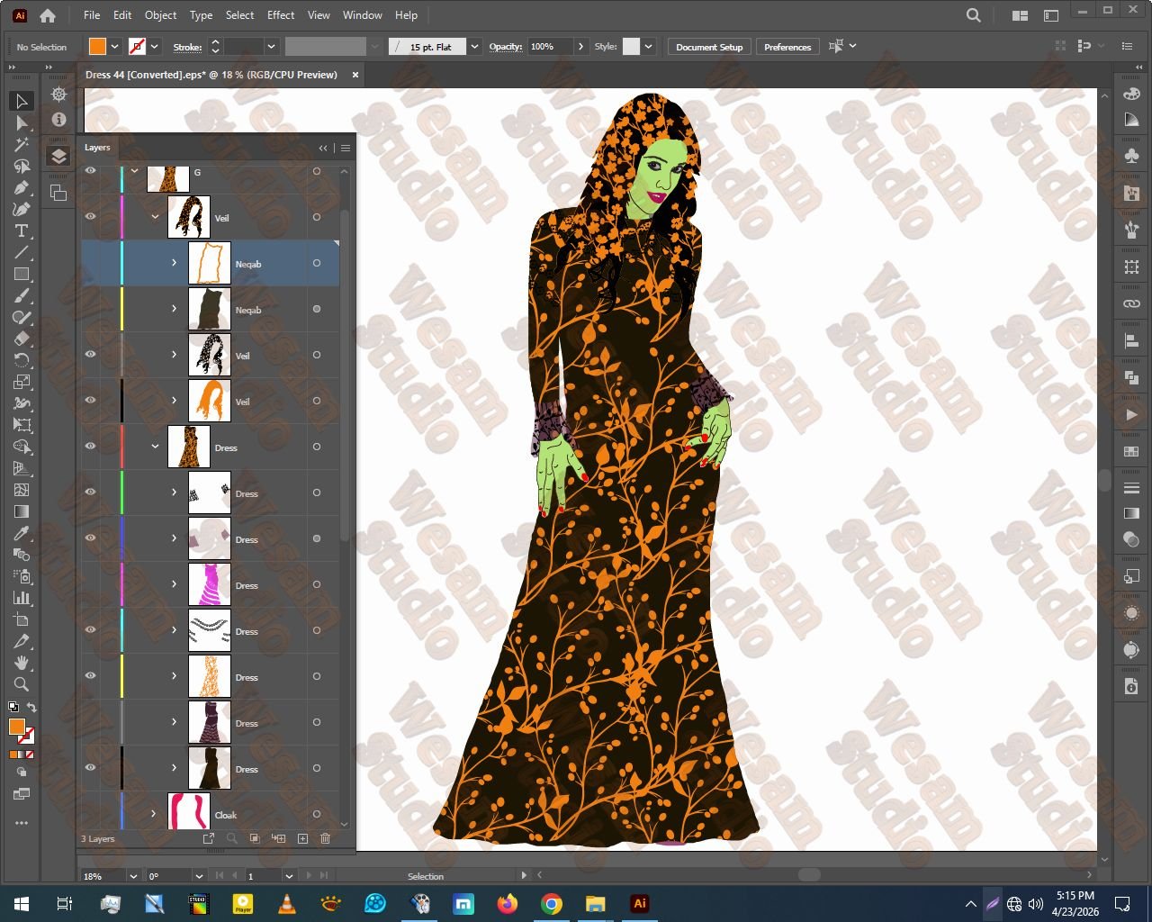Select the Artboard tool
This screenshot has height=922, width=1152.
22,619
